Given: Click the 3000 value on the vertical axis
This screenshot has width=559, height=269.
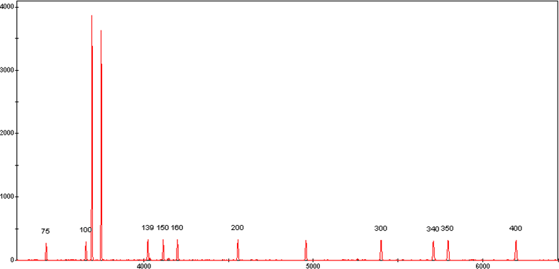Looking at the screenshot, I should click(x=8, y=70).
